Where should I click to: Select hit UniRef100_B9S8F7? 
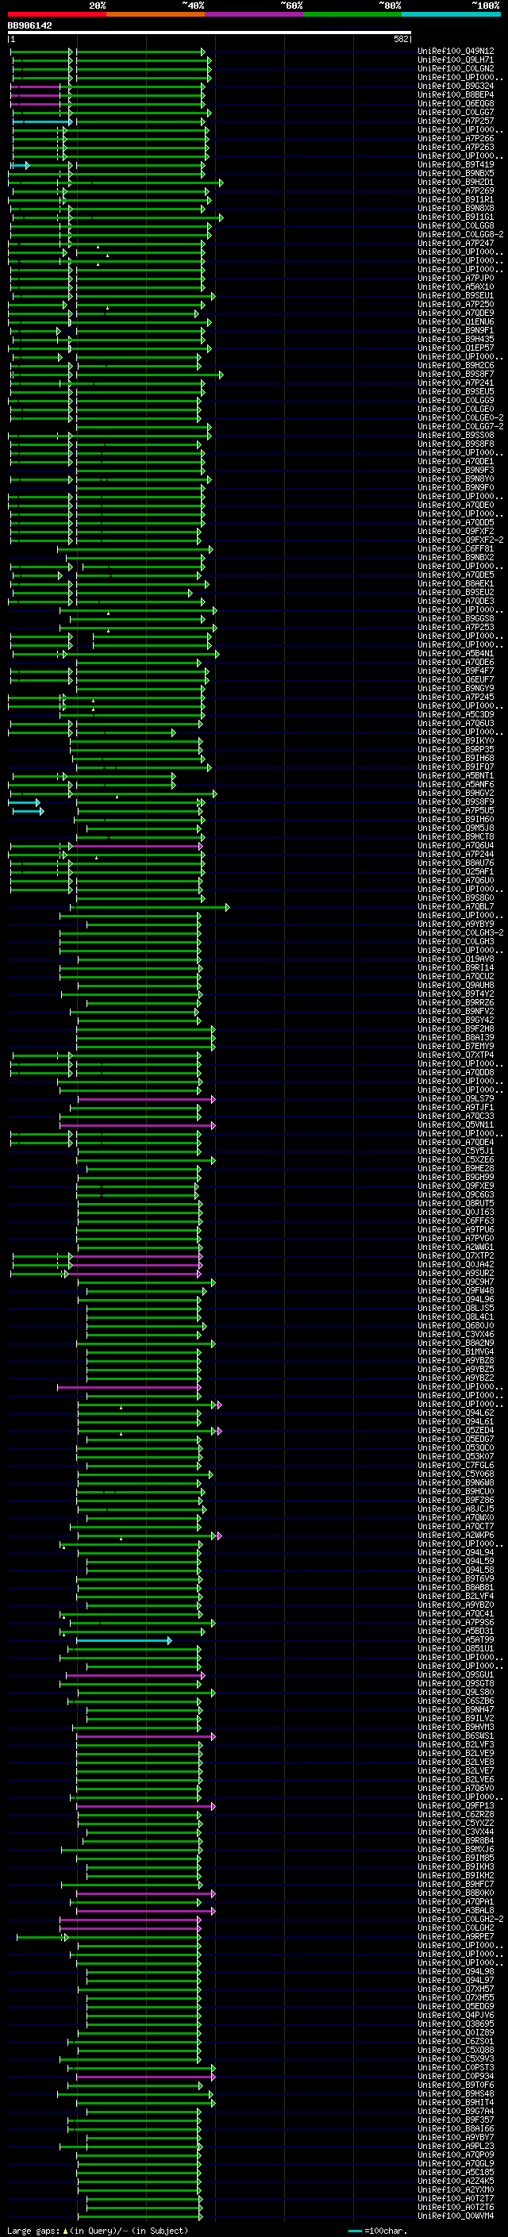coord(456,375)
